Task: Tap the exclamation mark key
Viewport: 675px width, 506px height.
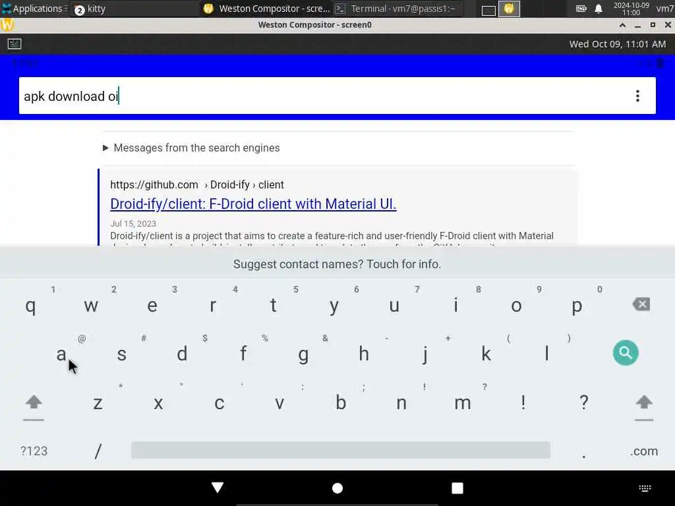Action: tap(523, 403)
